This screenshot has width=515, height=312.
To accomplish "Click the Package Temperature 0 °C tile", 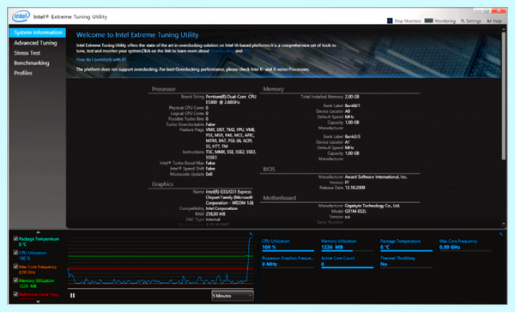I will 406,244.
